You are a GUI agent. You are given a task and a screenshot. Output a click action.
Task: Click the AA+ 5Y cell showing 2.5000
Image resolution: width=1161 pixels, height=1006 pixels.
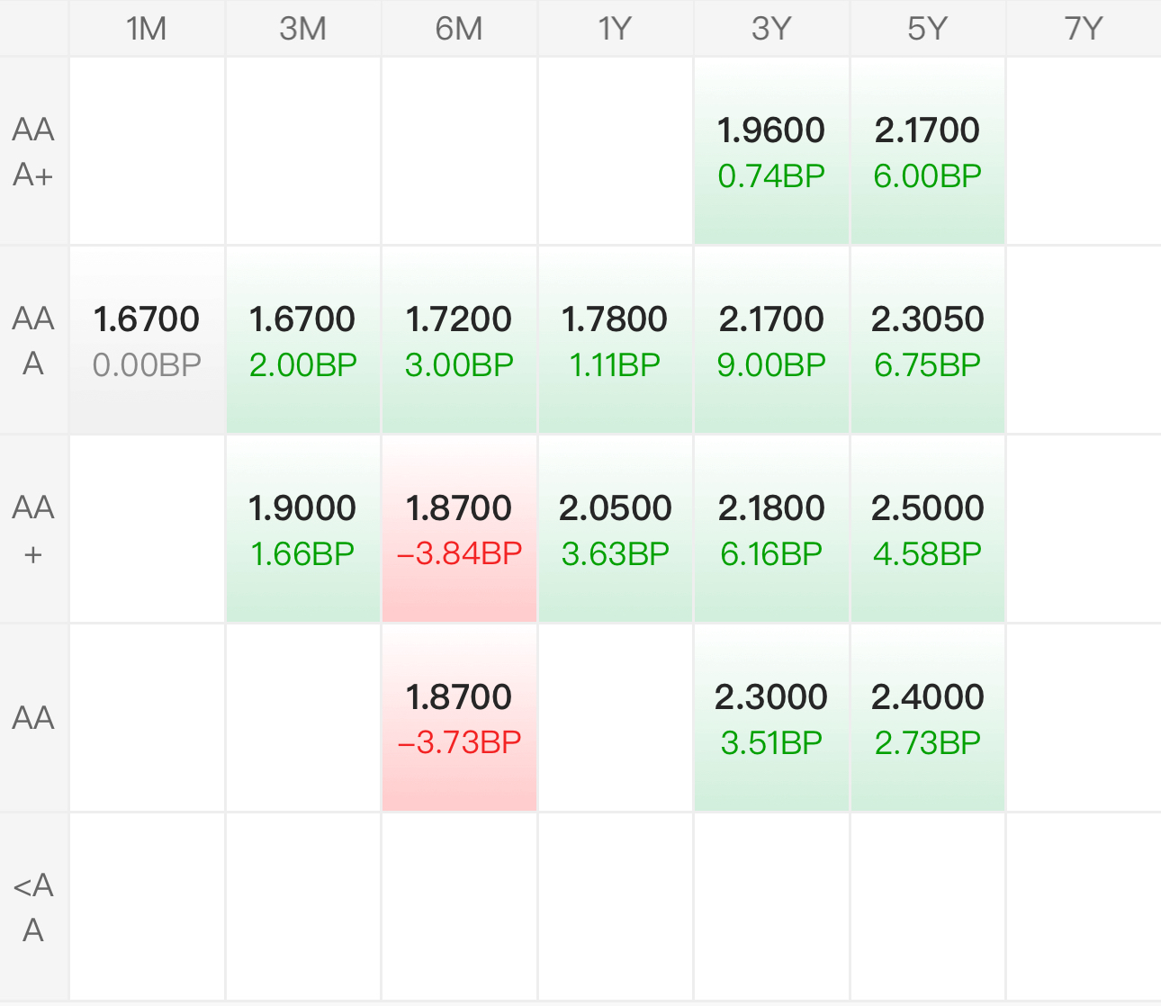coord(928,529)
